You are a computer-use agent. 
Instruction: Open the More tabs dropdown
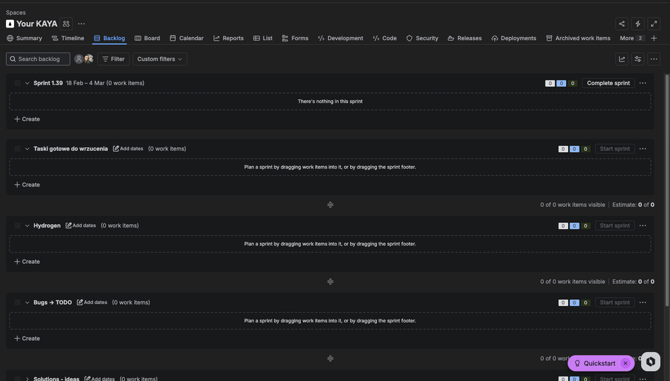(x=631, y=38)
